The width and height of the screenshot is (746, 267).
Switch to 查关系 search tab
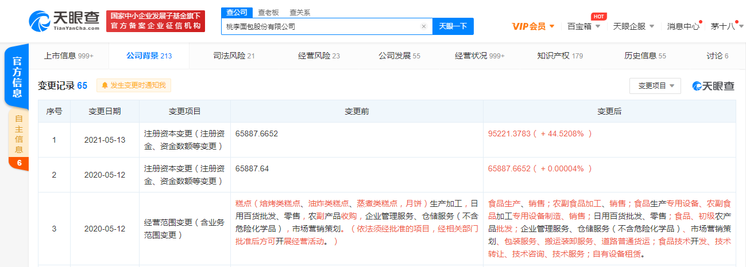[300, 12]
